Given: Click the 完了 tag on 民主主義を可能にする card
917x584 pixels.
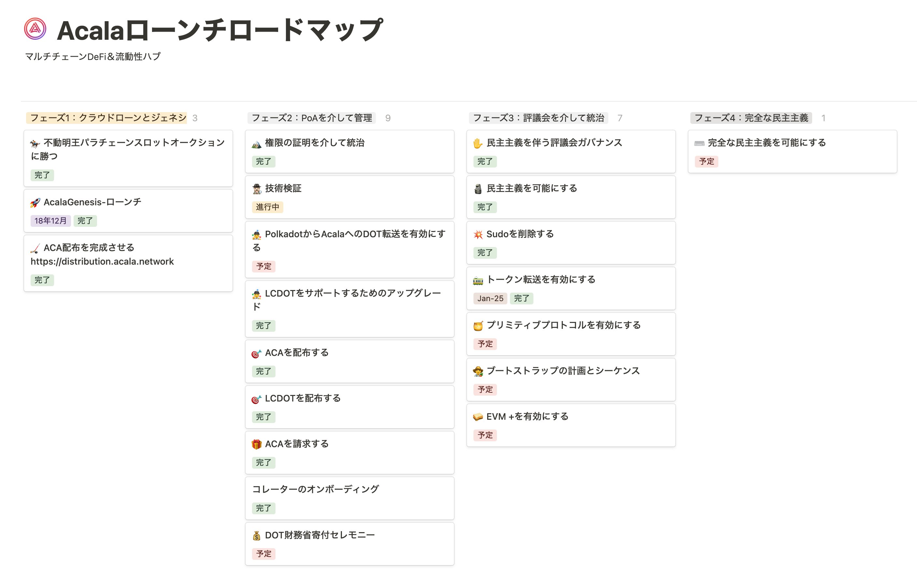Looking at the screenshot, I should pyautogui.click(x=485, y=207).
